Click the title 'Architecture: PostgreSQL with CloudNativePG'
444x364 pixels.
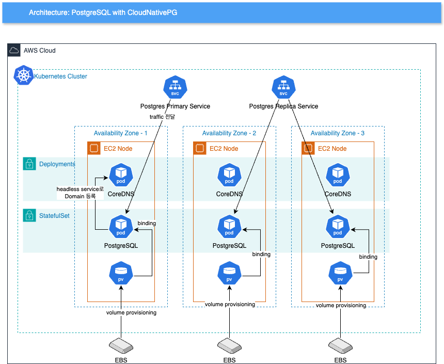click(103, 12)
